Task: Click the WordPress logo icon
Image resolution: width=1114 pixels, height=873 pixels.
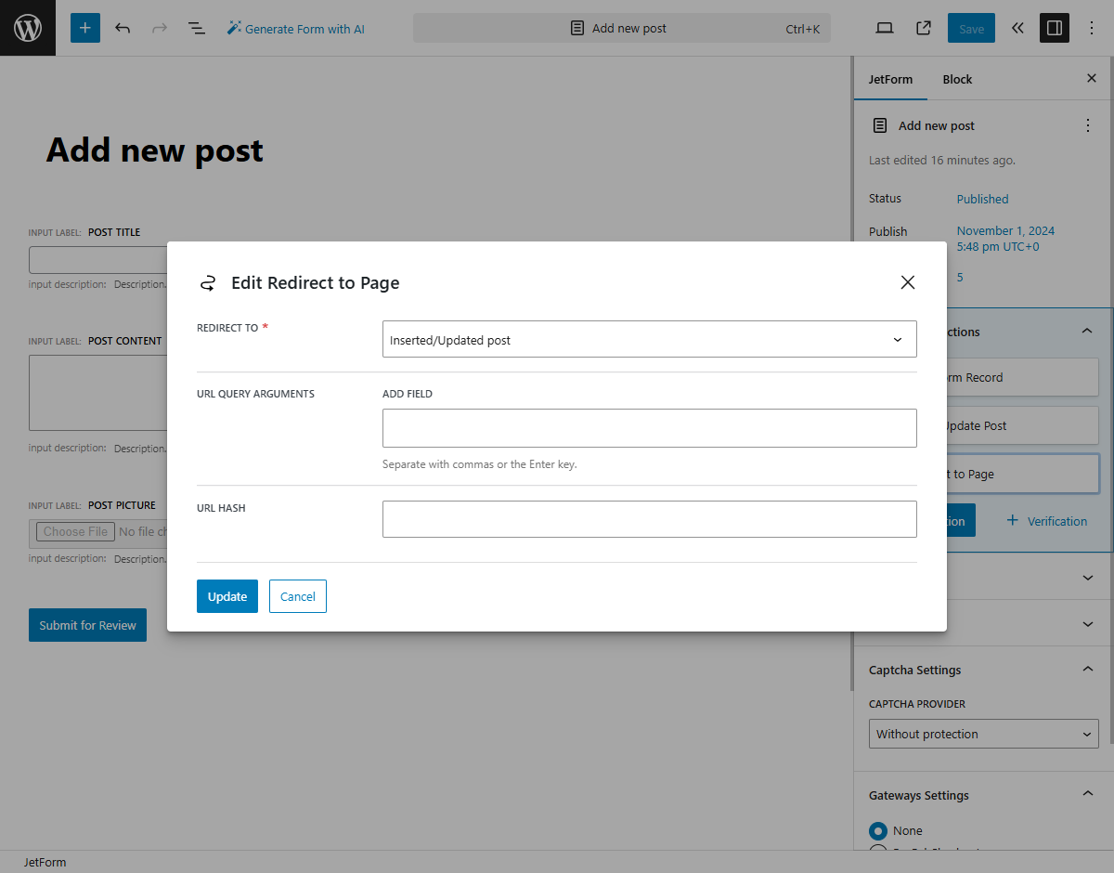Action: click(27, 28)
